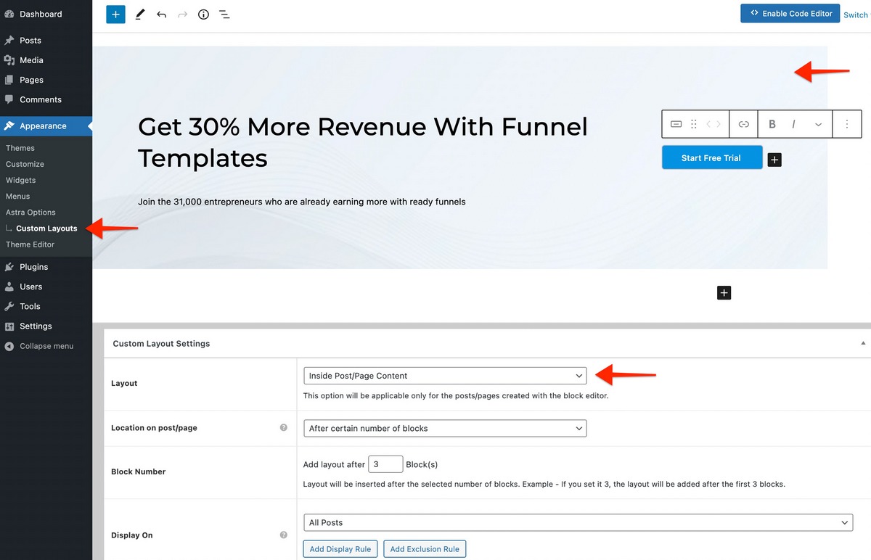Click the black plus beside Start Free Trial
The width and height of the screenshot is (871, 560).
774,160
